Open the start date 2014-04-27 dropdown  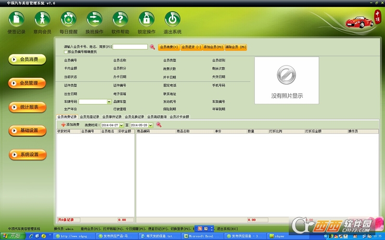123,125
